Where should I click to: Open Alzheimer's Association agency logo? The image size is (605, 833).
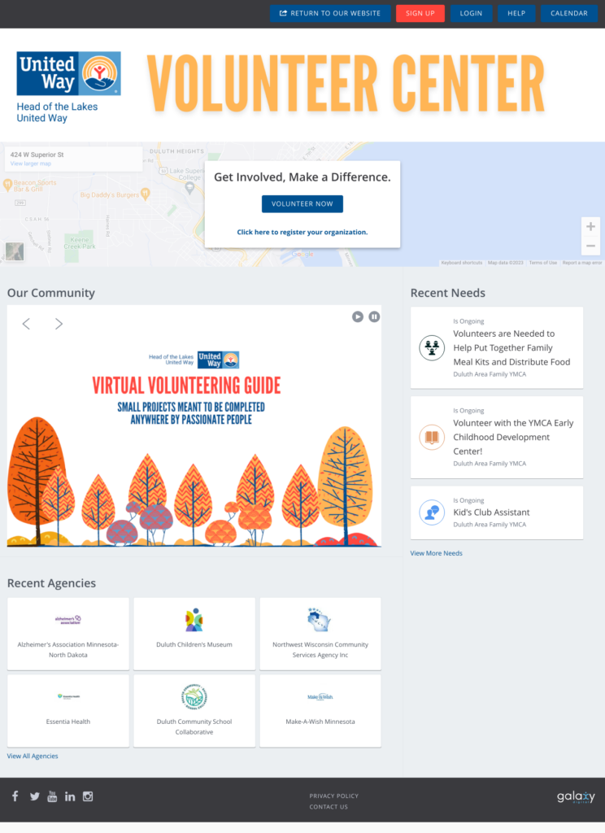pos(68,619)
